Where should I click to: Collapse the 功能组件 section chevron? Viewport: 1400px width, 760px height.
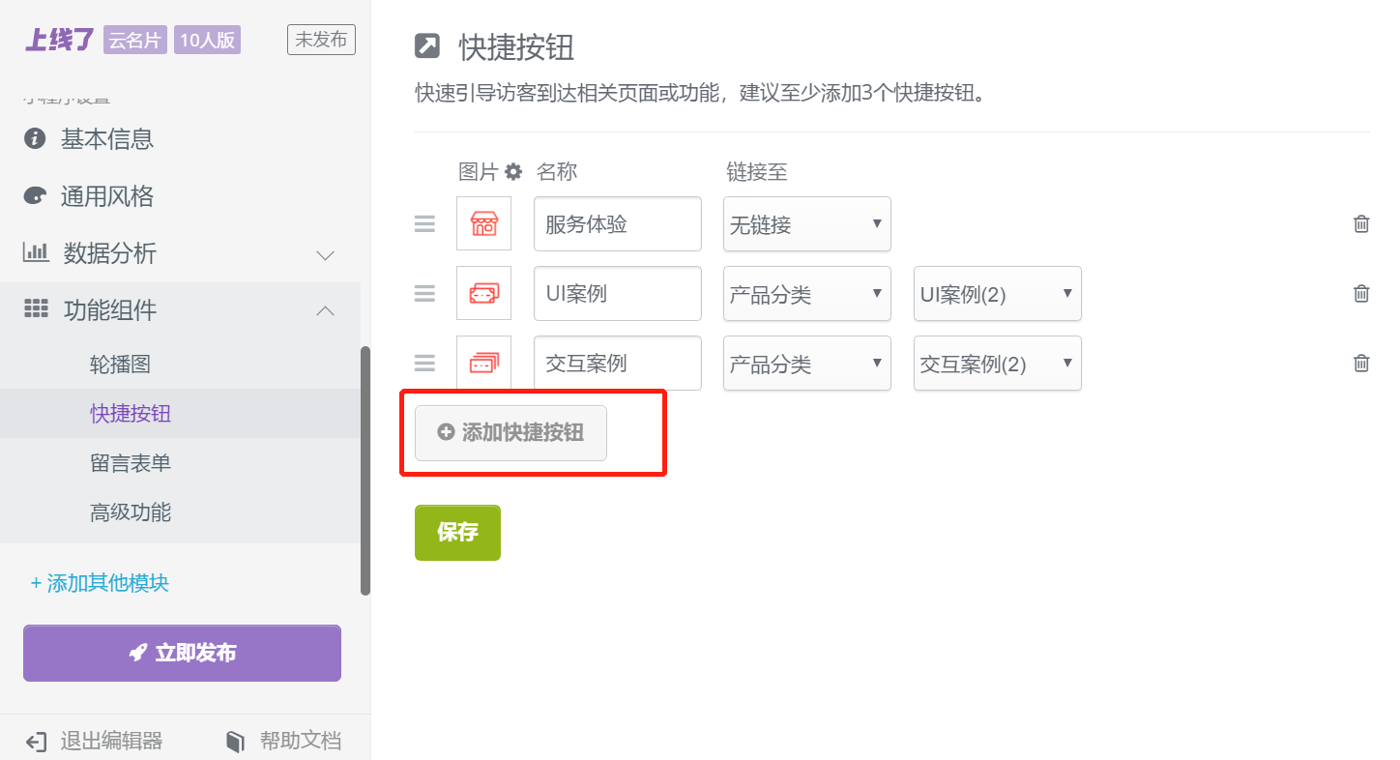[x=326, y=310]
